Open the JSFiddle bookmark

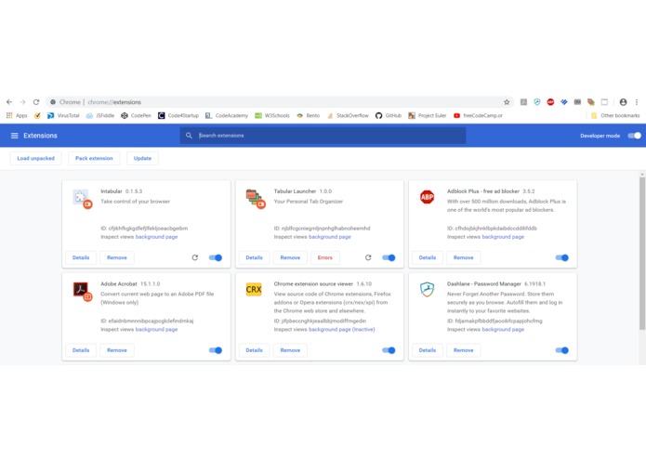coord(100,115)
